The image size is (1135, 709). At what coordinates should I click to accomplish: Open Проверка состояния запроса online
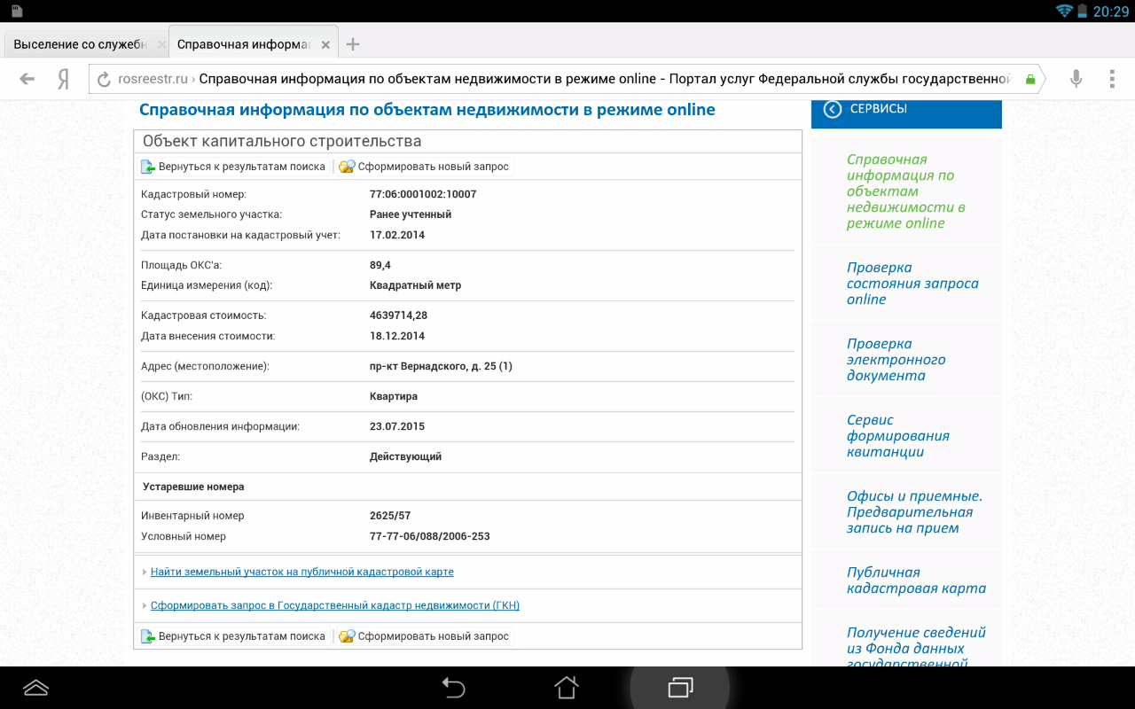point(912,284)
